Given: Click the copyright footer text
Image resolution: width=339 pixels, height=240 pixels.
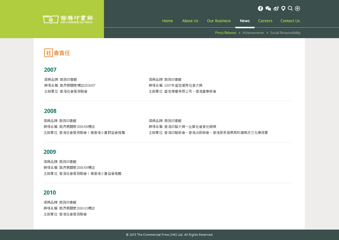Looking at the screenshot, I should click(169, 235).
